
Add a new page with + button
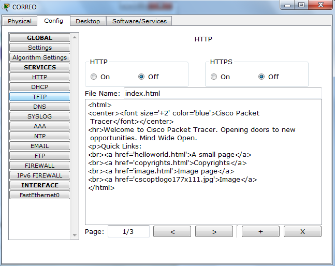[260, 231]
